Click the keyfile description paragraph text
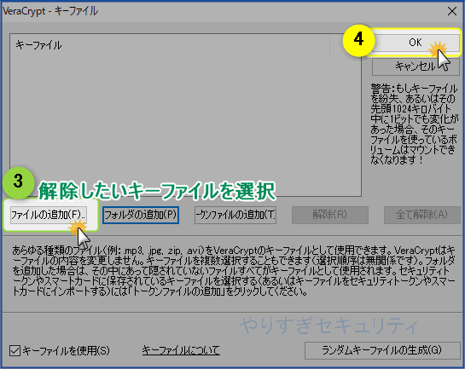 (234, 271)
